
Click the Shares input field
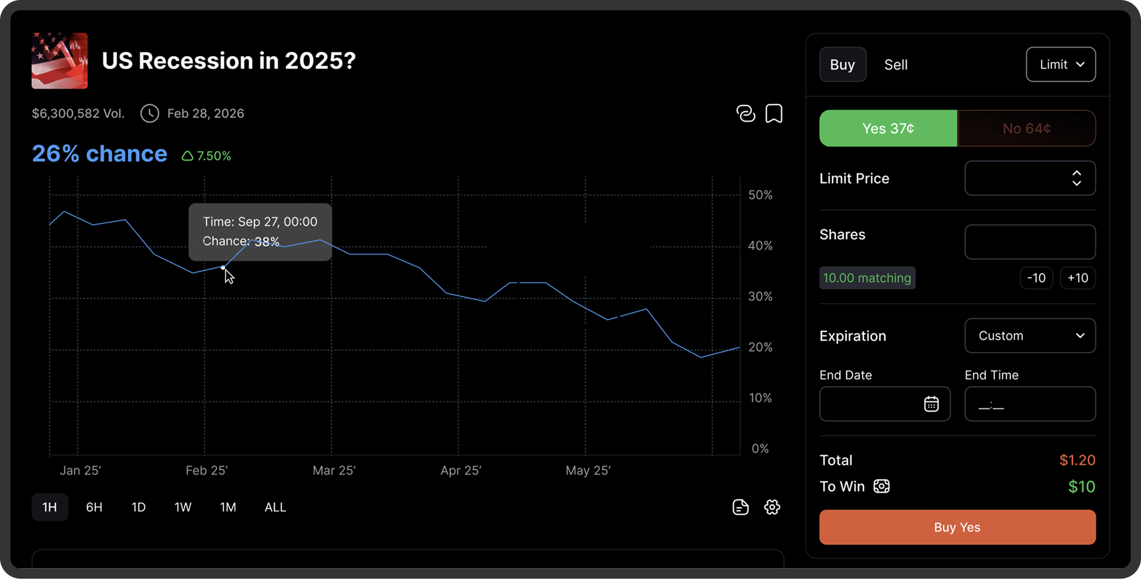pos(1030,242)
